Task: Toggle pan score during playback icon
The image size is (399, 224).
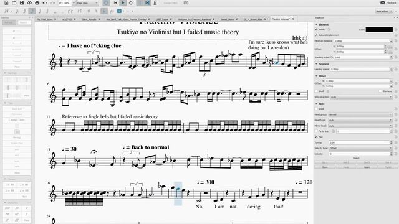Action: 147,2
